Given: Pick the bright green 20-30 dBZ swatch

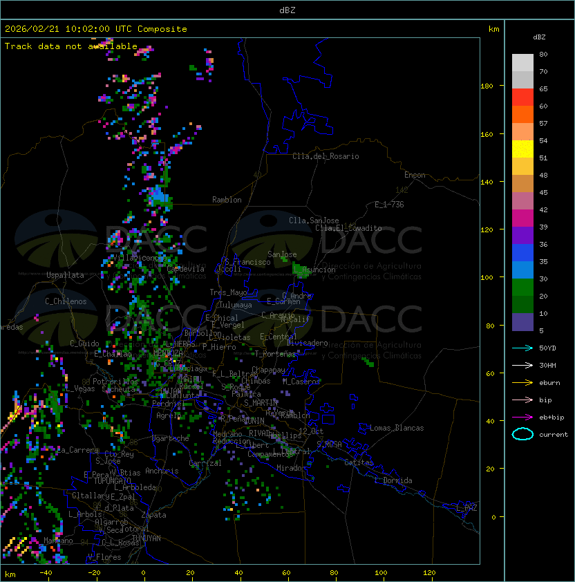Looking at the screenshot, I should [522, 288].
